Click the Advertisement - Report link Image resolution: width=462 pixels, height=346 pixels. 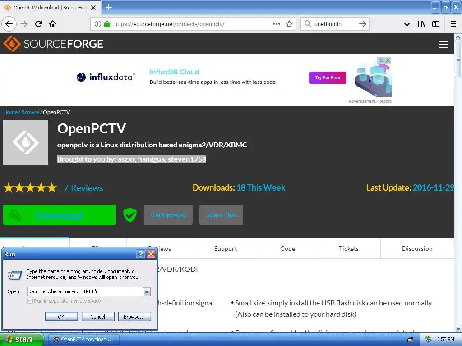(x=370, y=101)
